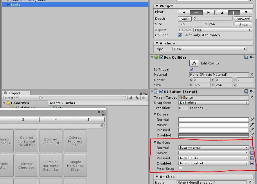Screen dimensions: 257x184
Task: Select the Colored Progress Bar prefab
Action: click(75, 141)
